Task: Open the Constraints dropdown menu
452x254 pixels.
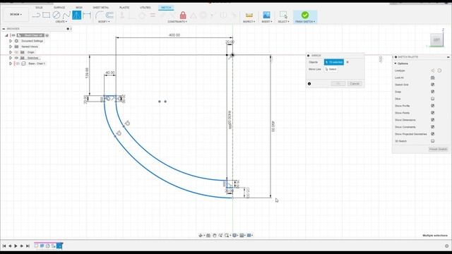Action: tap(177, 22)
